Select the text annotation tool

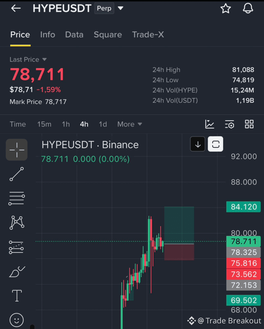17,296
